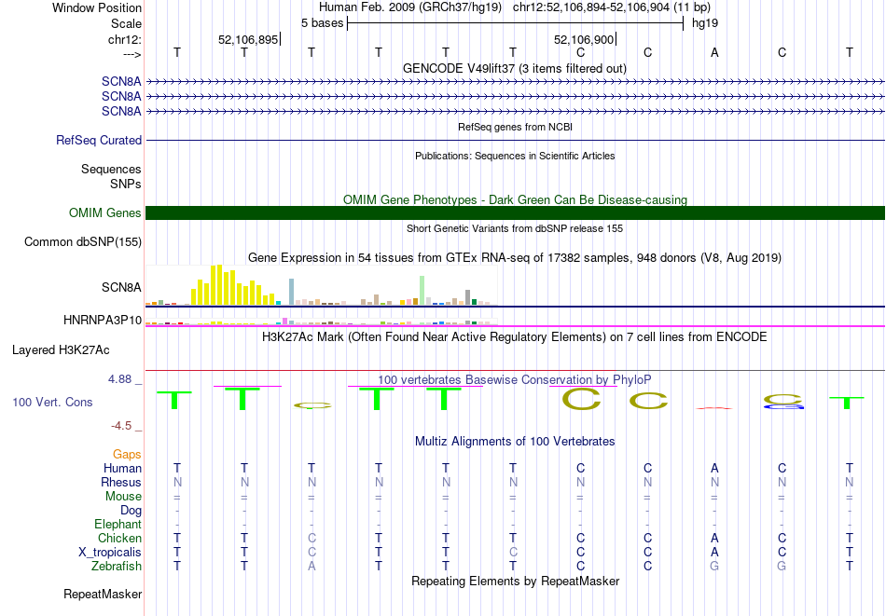
Task: Select the Mouse alignment row label
Action: tap(123, 497)
